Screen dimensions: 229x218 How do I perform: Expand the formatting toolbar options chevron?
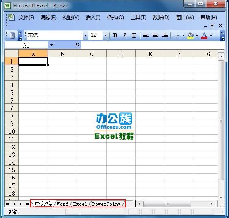point(222,35)
